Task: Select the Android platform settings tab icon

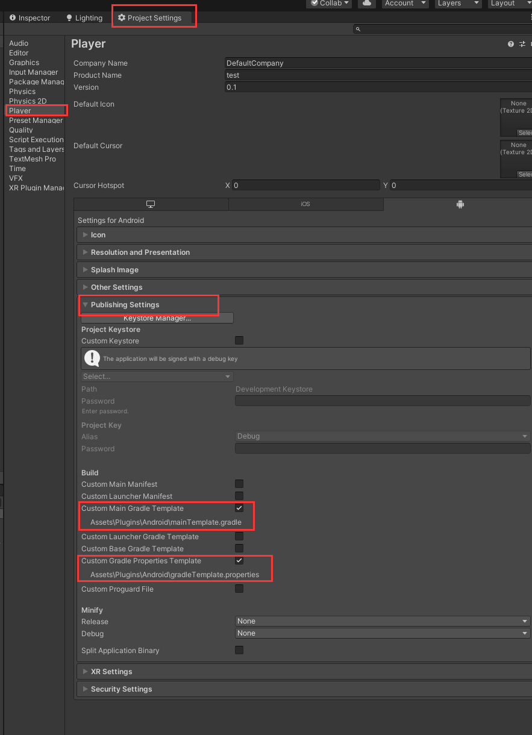Action: tap(460, 204)
